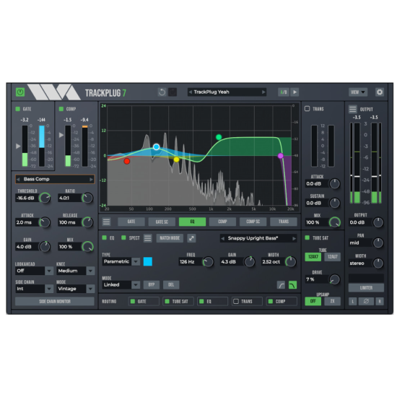
Task: Open the OUTPUT section menu icon
Action: [x=353, y=109]
